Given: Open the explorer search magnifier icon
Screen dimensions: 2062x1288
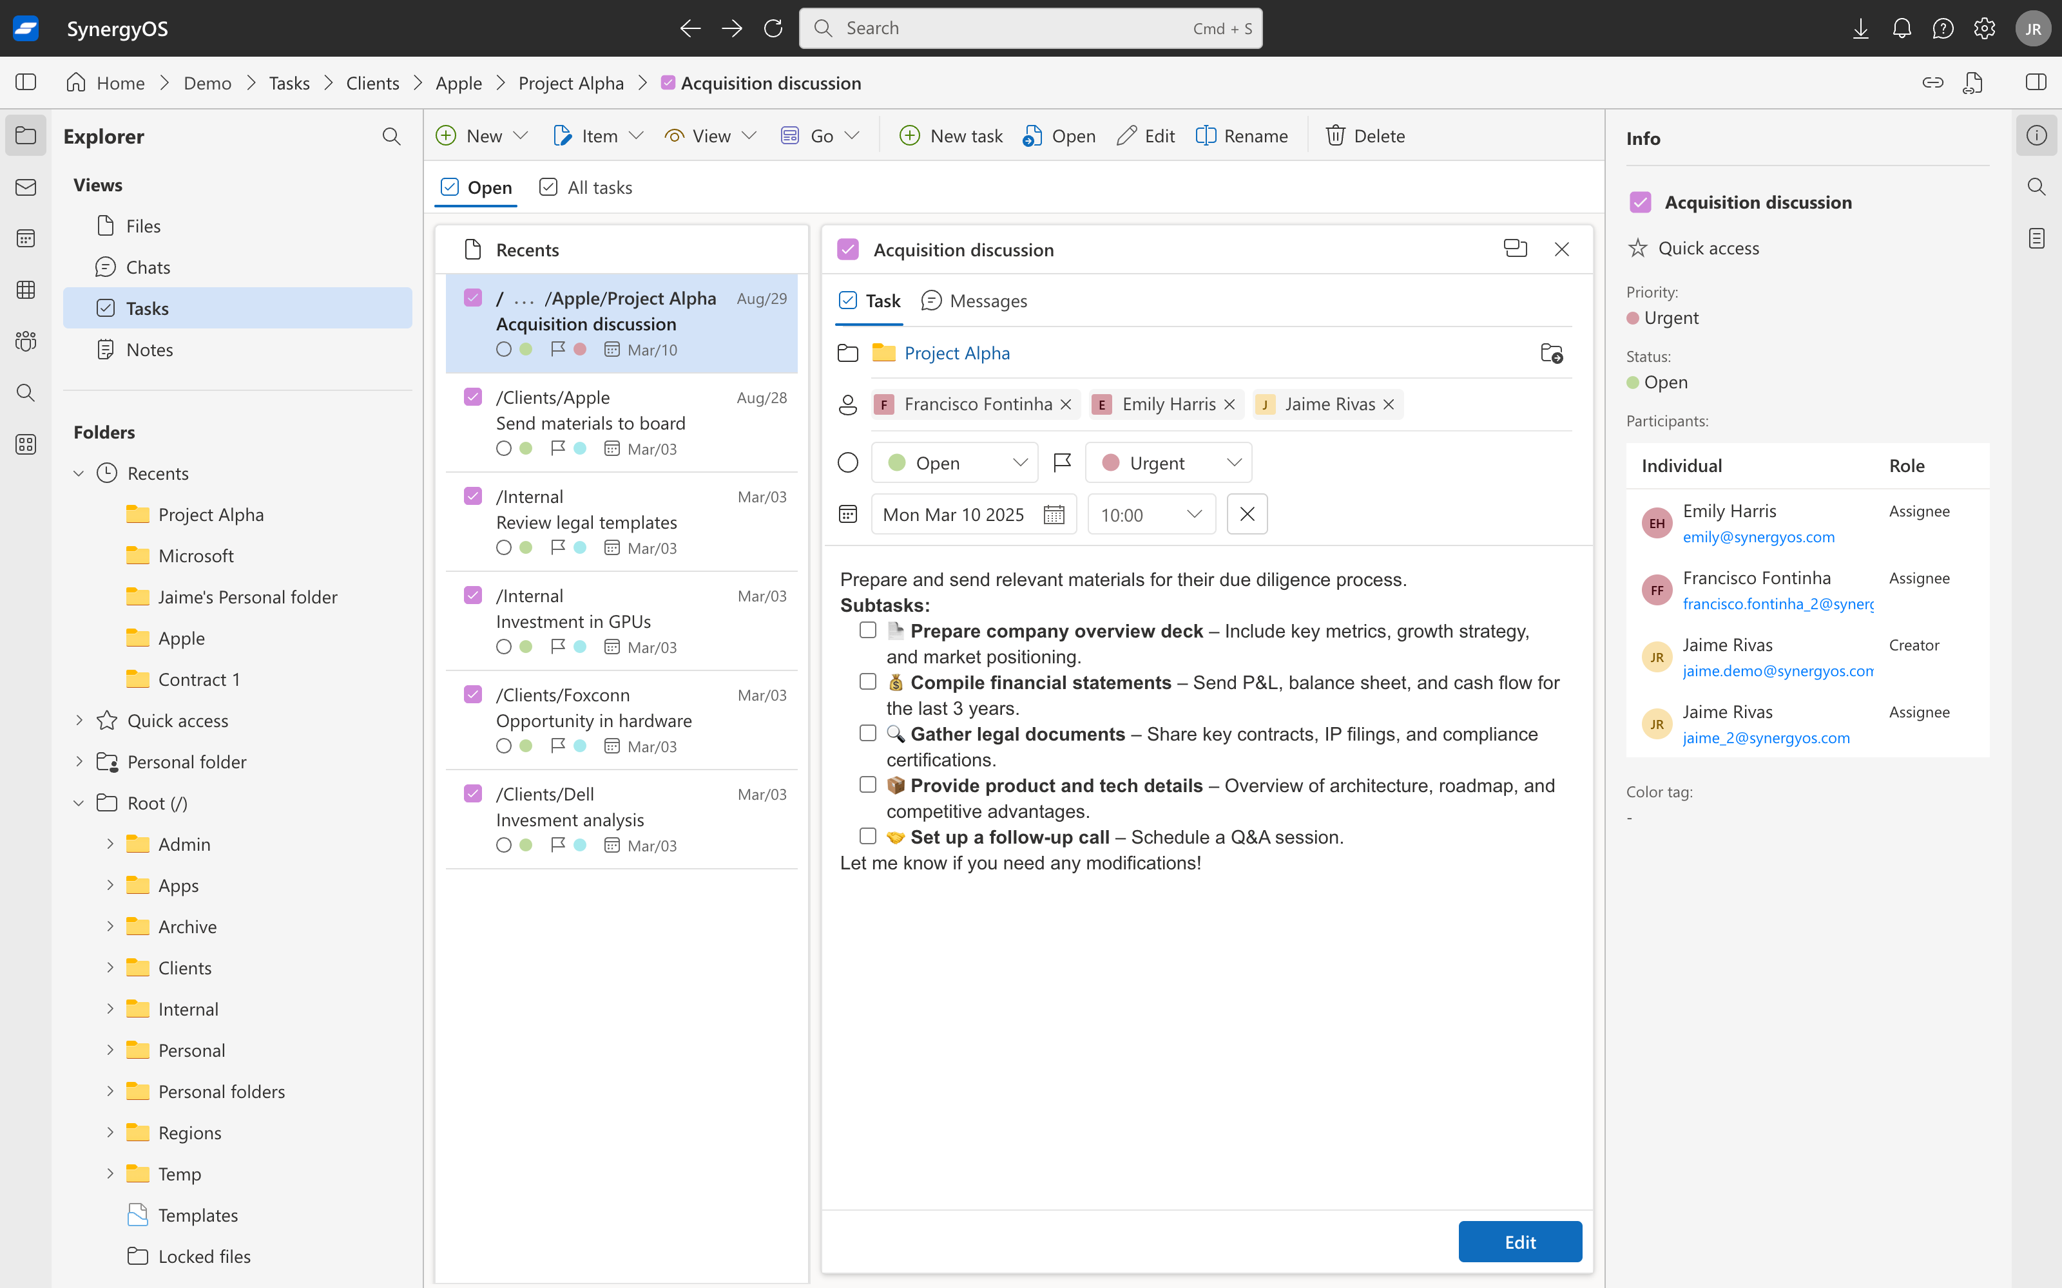Looking at the screenshot, I should pos(391,137).
